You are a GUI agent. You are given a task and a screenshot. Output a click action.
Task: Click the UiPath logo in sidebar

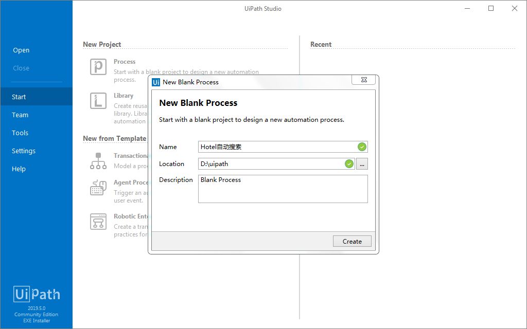37,294
